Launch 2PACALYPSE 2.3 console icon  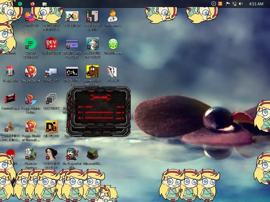pos(72,76)
